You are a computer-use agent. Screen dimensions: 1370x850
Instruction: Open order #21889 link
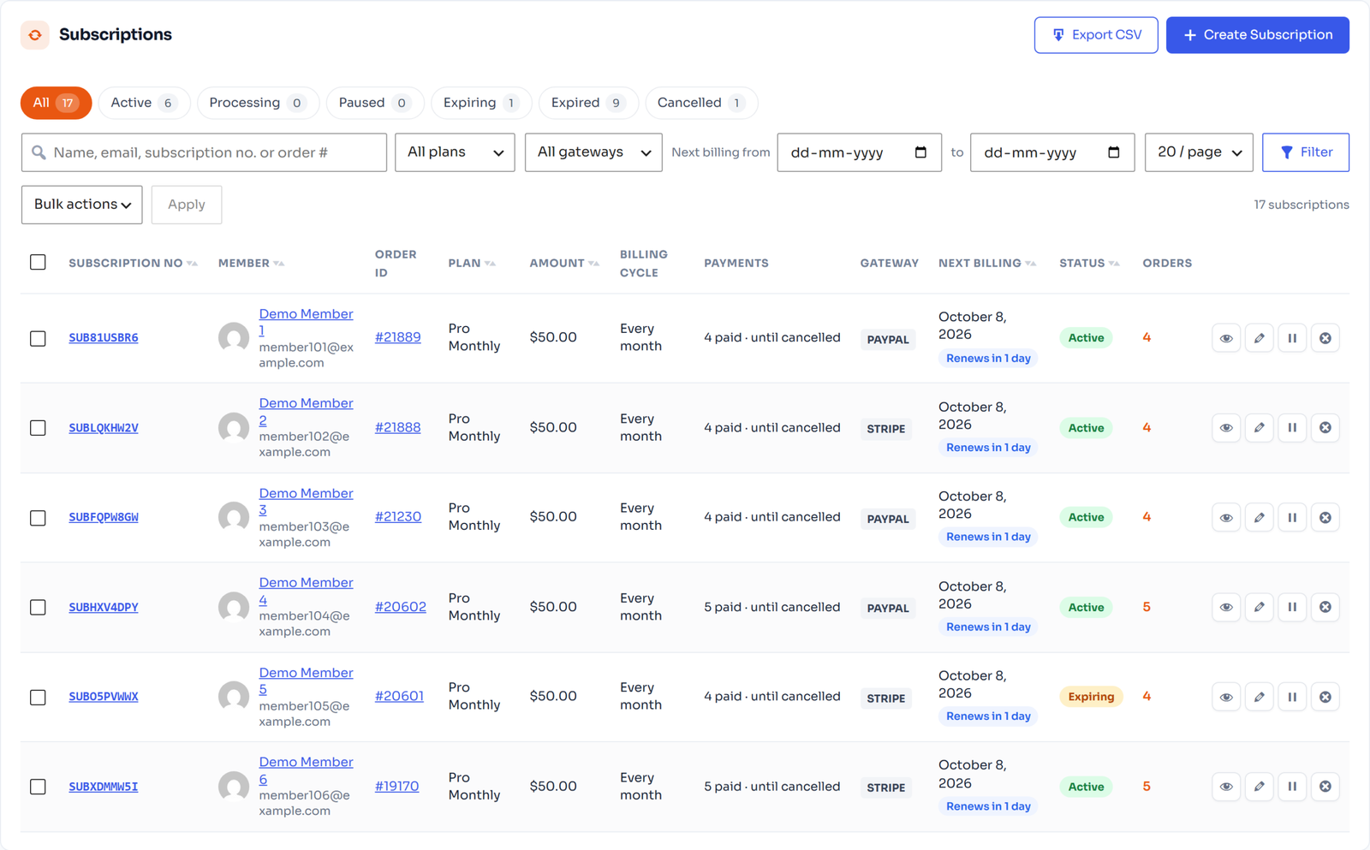(398, 337)
